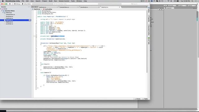Expand the References folder arrow
Image resolution: width=199 pixels, height=112 pixels.
tap(3, 13)
